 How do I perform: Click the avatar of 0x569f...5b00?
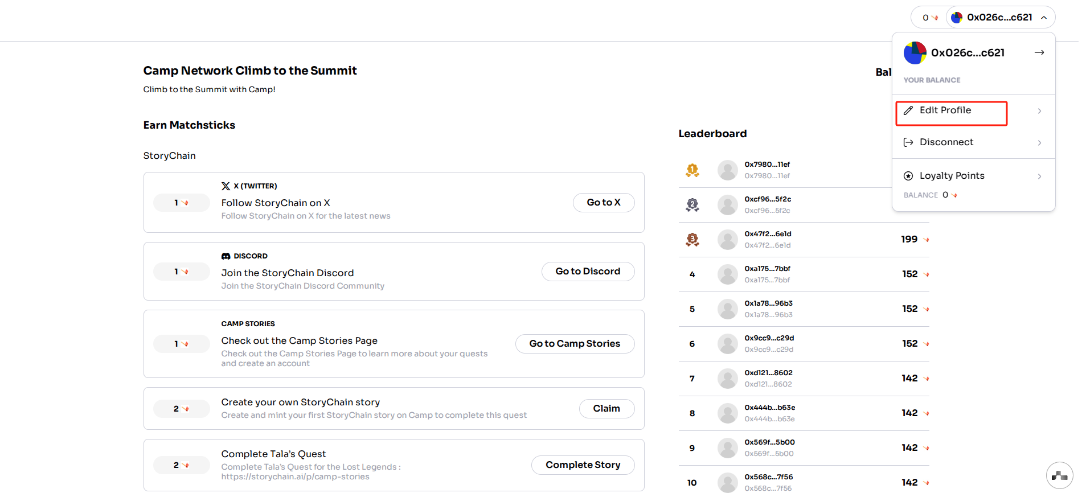pos(728,448)
